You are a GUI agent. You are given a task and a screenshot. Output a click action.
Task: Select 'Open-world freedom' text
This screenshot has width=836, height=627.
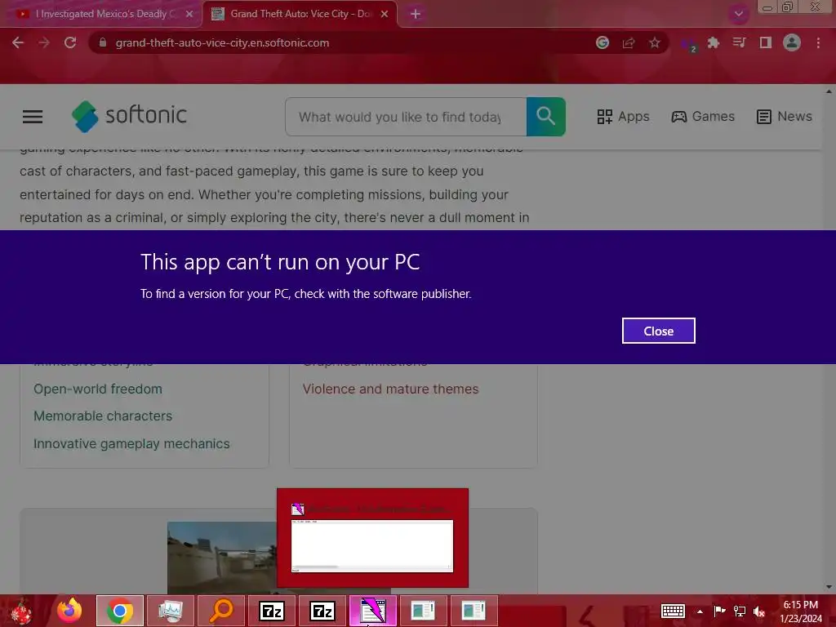[x=98, y=389]
